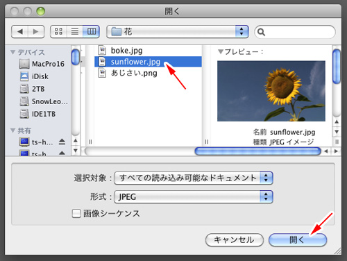
Task: Click the boke.jpg file icon
Action: click(102, 50)
